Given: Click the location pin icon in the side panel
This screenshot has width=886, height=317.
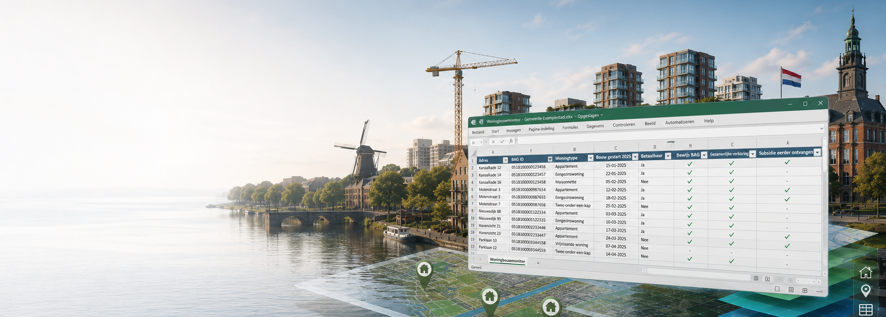Looking at the screenshot, I should (x=865, y=290).
